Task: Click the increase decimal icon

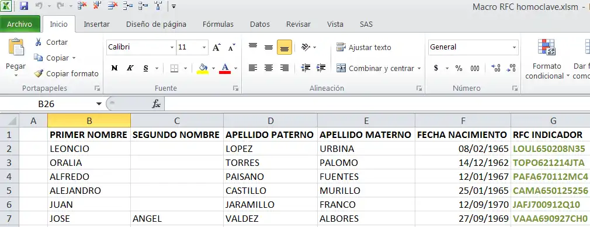Action: click(x=496, y=68)
